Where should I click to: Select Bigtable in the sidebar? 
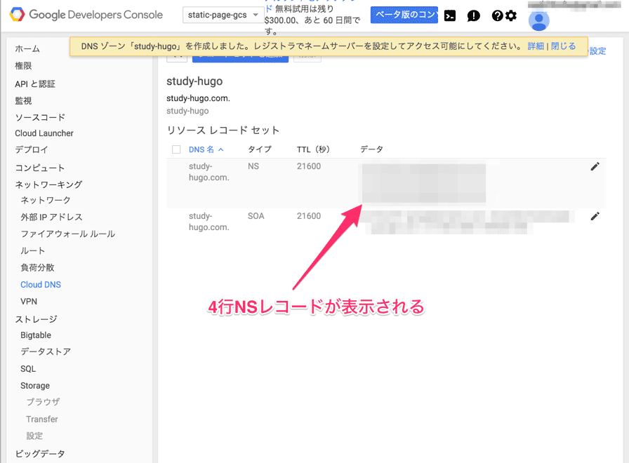tap(36, 335)
